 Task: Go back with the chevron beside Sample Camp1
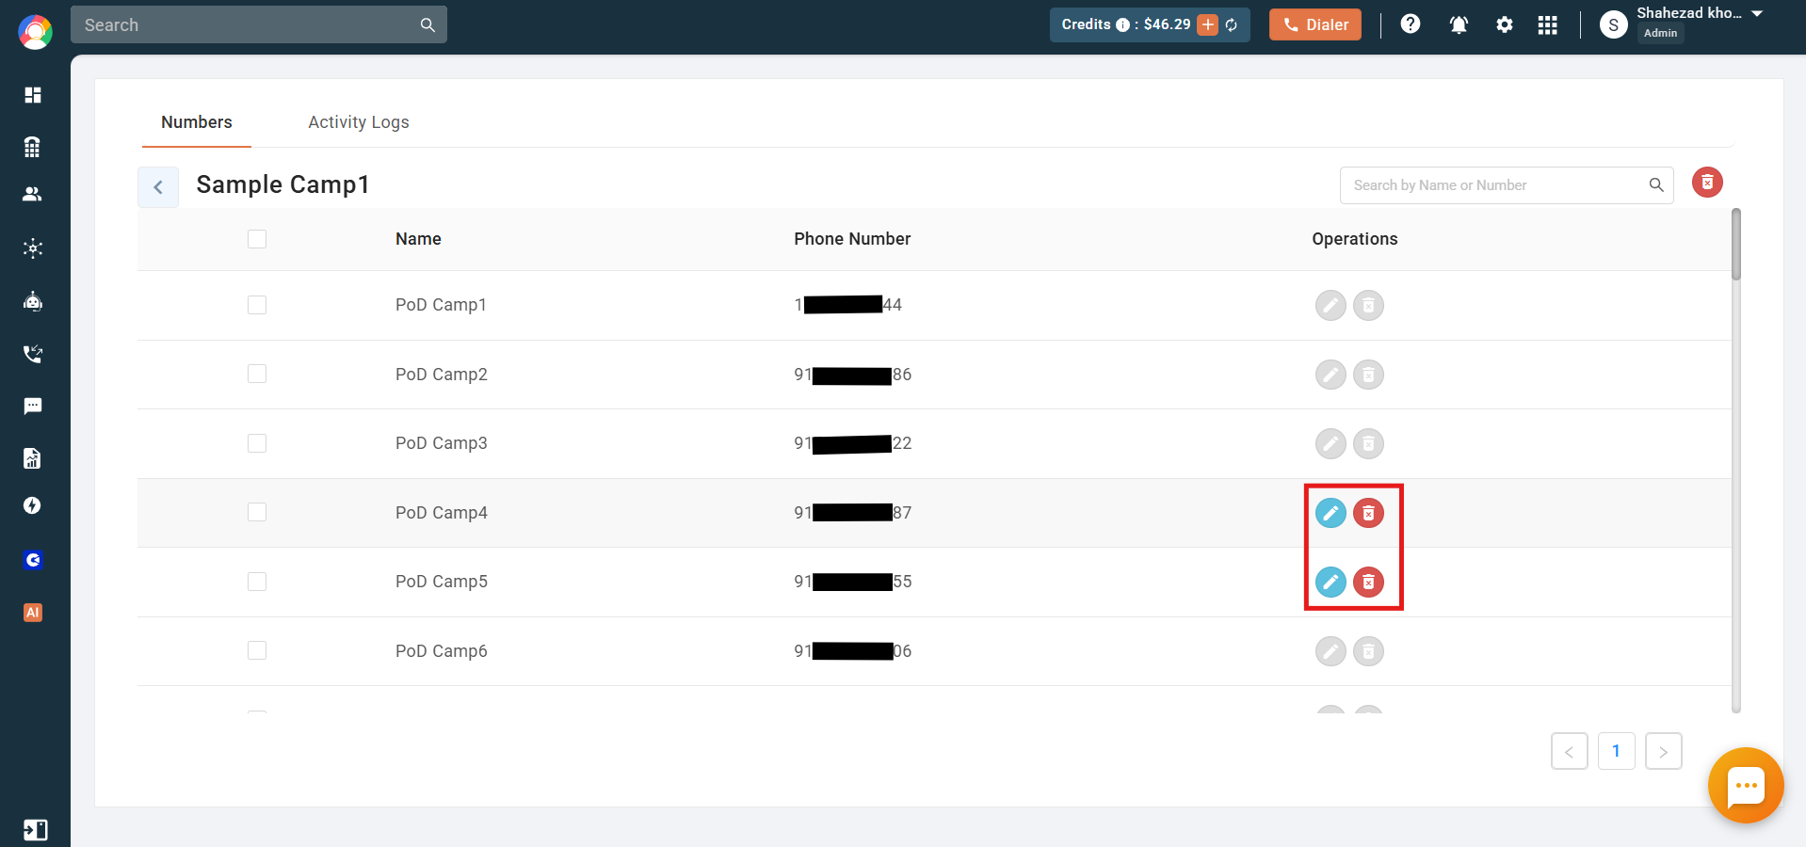click(158, 187)
